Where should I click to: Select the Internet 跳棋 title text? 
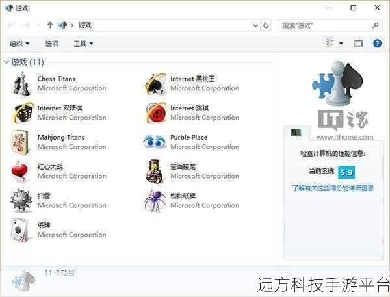tap(189, 108)
